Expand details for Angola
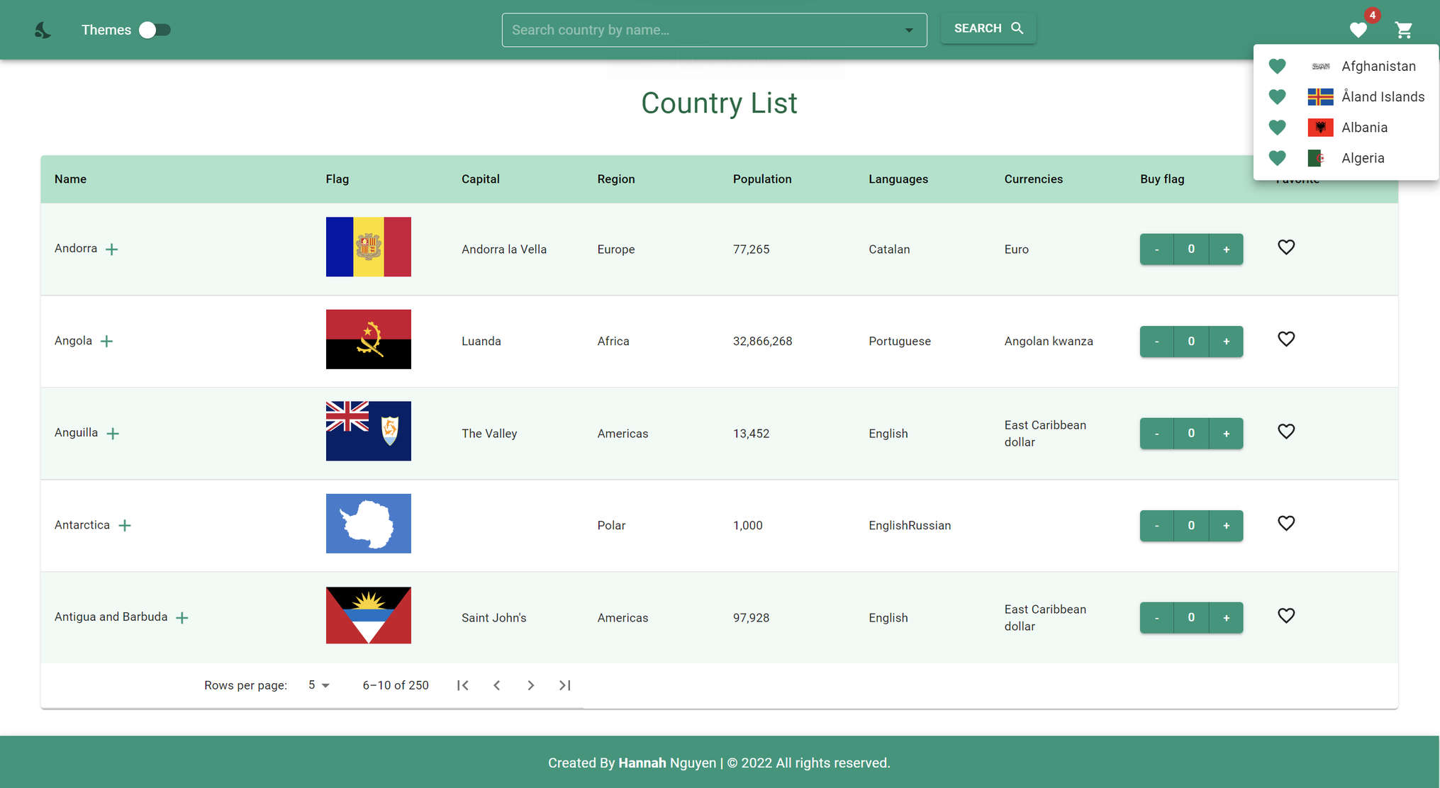Screen dimensions: 1440x788 click(107, 341)
